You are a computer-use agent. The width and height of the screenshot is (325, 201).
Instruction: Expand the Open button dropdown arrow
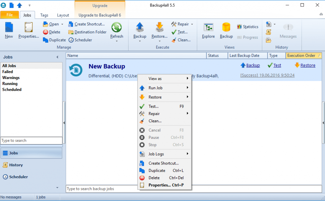tap(62, 24)
